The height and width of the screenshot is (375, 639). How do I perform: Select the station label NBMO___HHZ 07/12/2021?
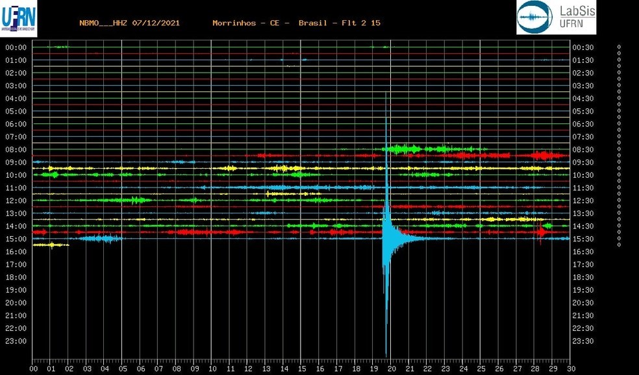[130, 23]
